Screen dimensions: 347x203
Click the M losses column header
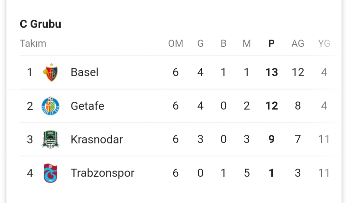[247, 43]
